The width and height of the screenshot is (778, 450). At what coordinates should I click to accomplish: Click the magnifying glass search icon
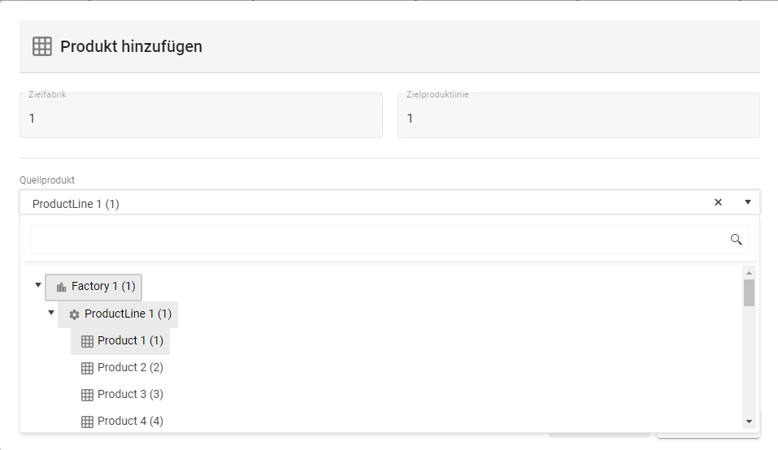(x=737, y=239)
